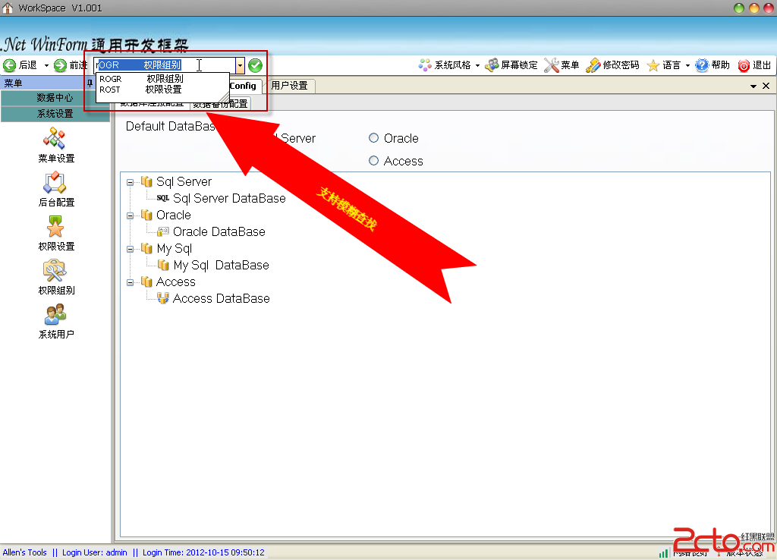This screenshot has width=777, height=560.
Task: Click the Oracle folder icon in tree
Action: point(146,215)
